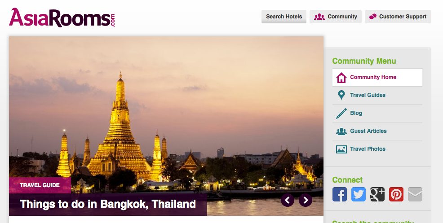
Task: Click the pencil icon next to Blog
Action: [x=341, y=113]
